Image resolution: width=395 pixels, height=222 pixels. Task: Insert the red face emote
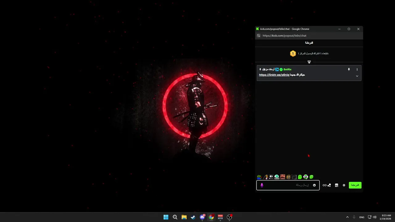pyautogui.click(x=283, y=177)
